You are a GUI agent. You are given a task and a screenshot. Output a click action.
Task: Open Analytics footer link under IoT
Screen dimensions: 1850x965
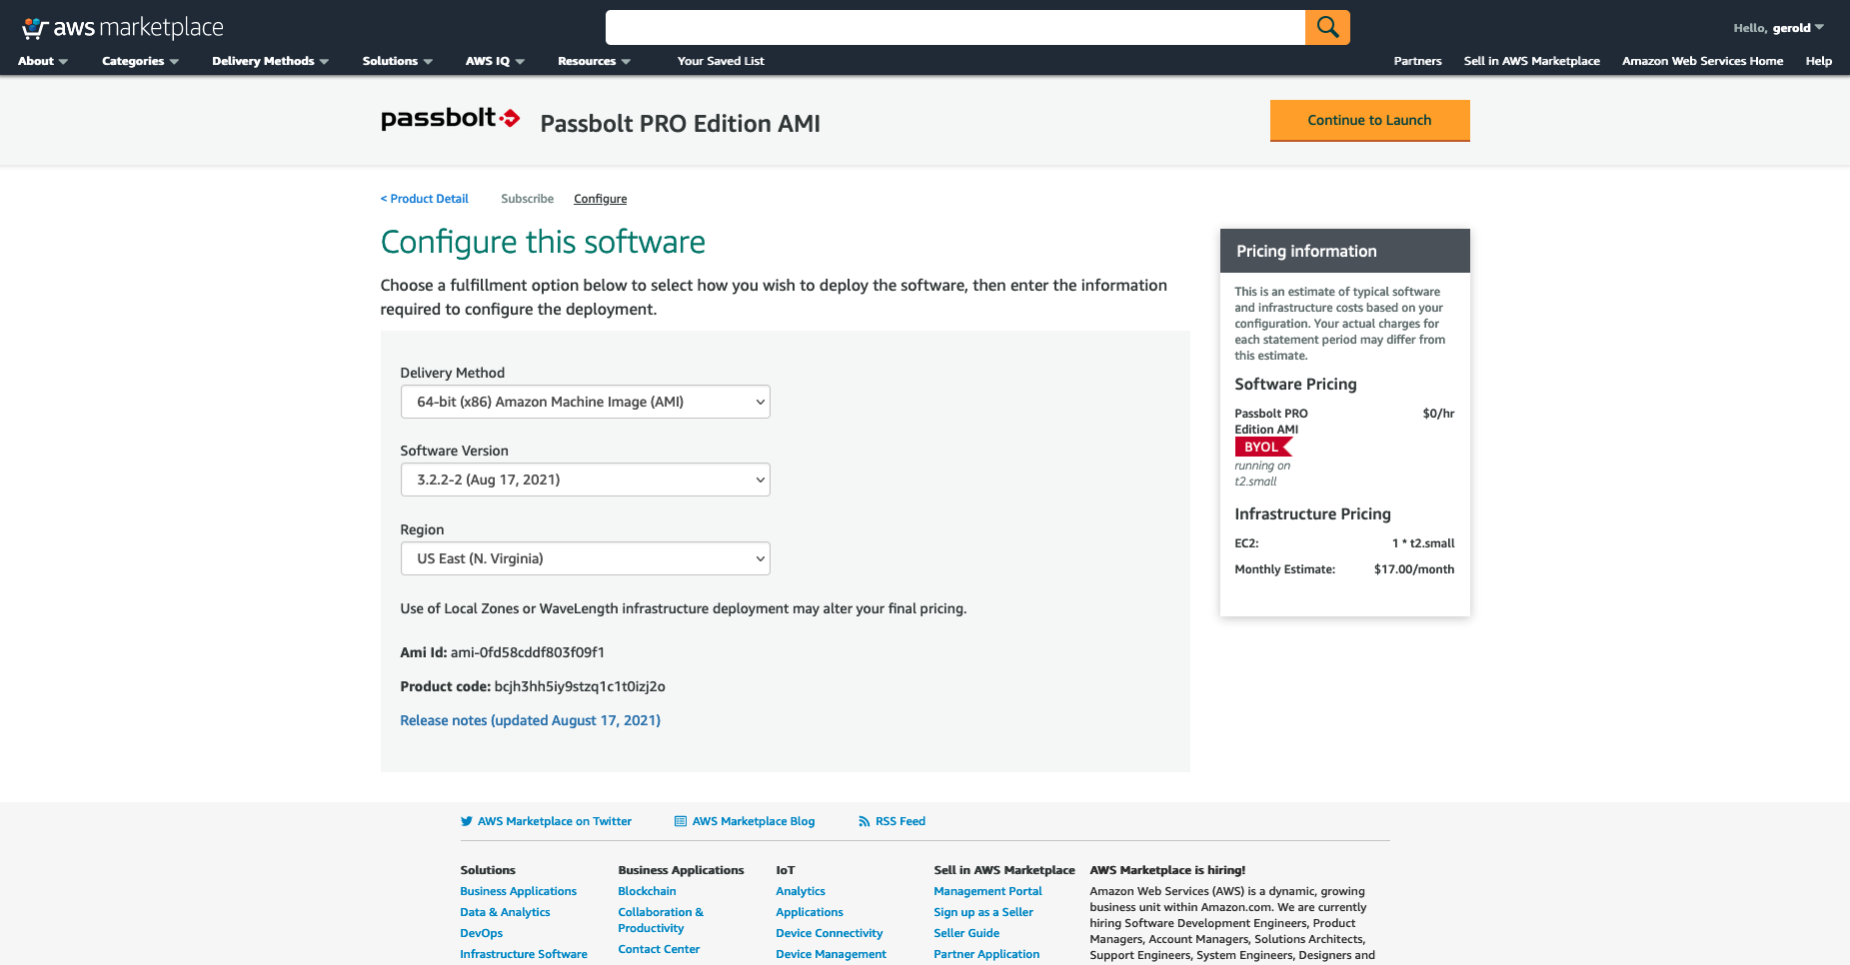(801, 891)
